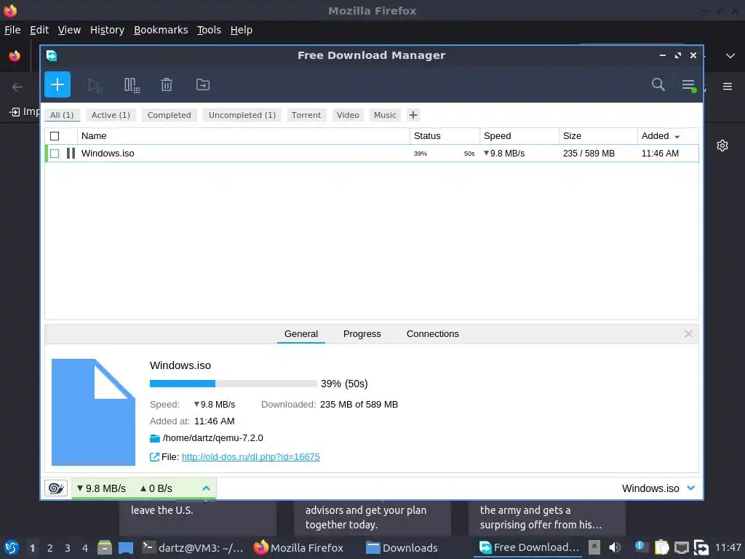Image resolution: width=745 pixels, height=559 pixels.
Task: Collapse details via Windows.iso bottom chevron
Action: (x=691, y=488)
